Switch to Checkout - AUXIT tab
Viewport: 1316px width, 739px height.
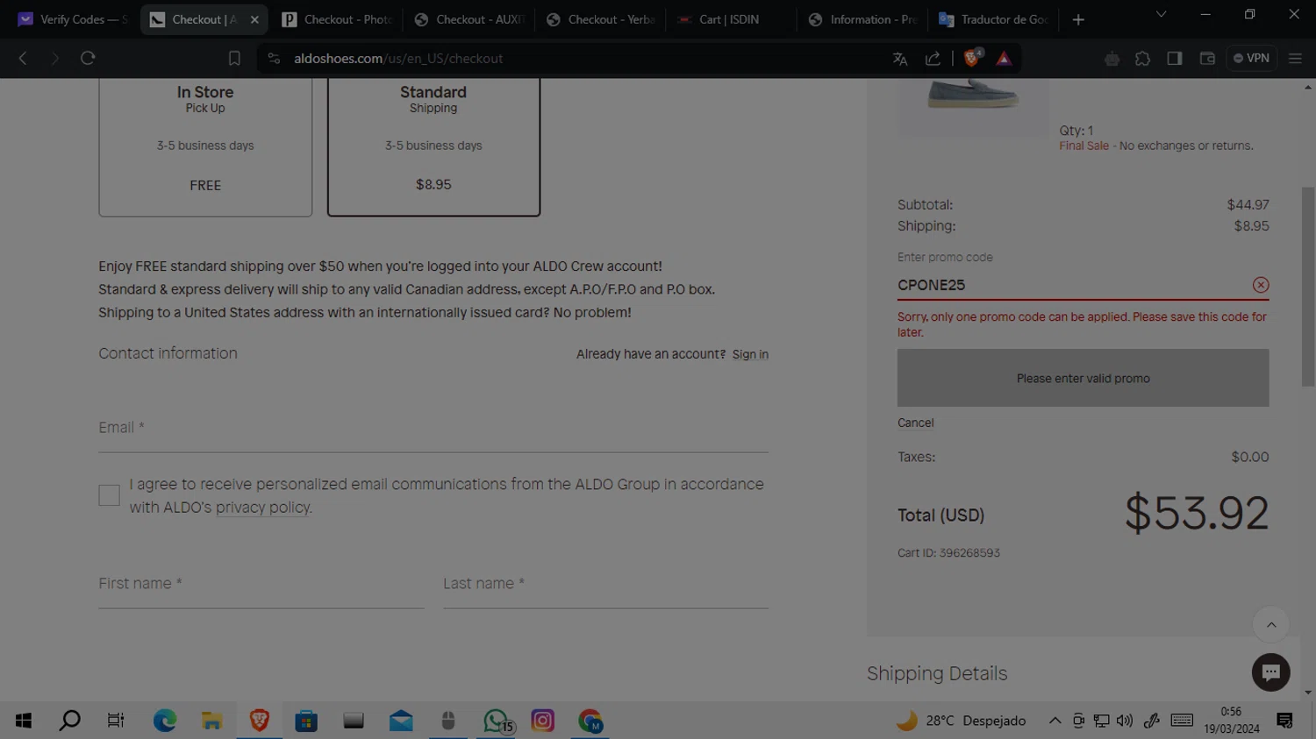tap(469, 19)
